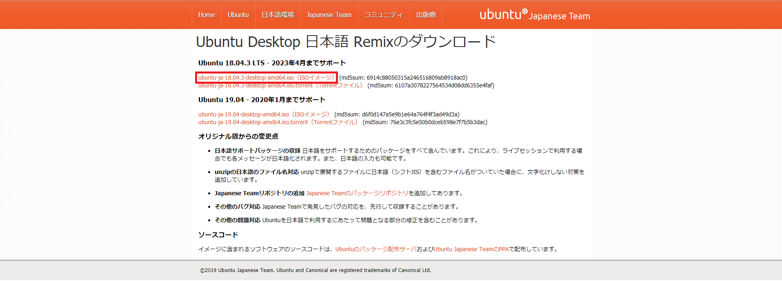Viewport: 782px width, 281px height.
Task: Click the page title Ubuntu Desktop 日本語 Remixのダウンロード
Action: coord(346,42)
